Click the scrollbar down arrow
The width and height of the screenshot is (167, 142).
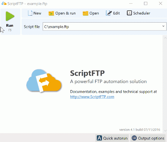click(x=165, y=131)
